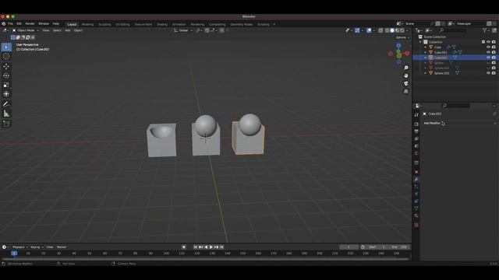Activate the Scale tool
Viewport: 499px width, 280px height.
[6, 85]
